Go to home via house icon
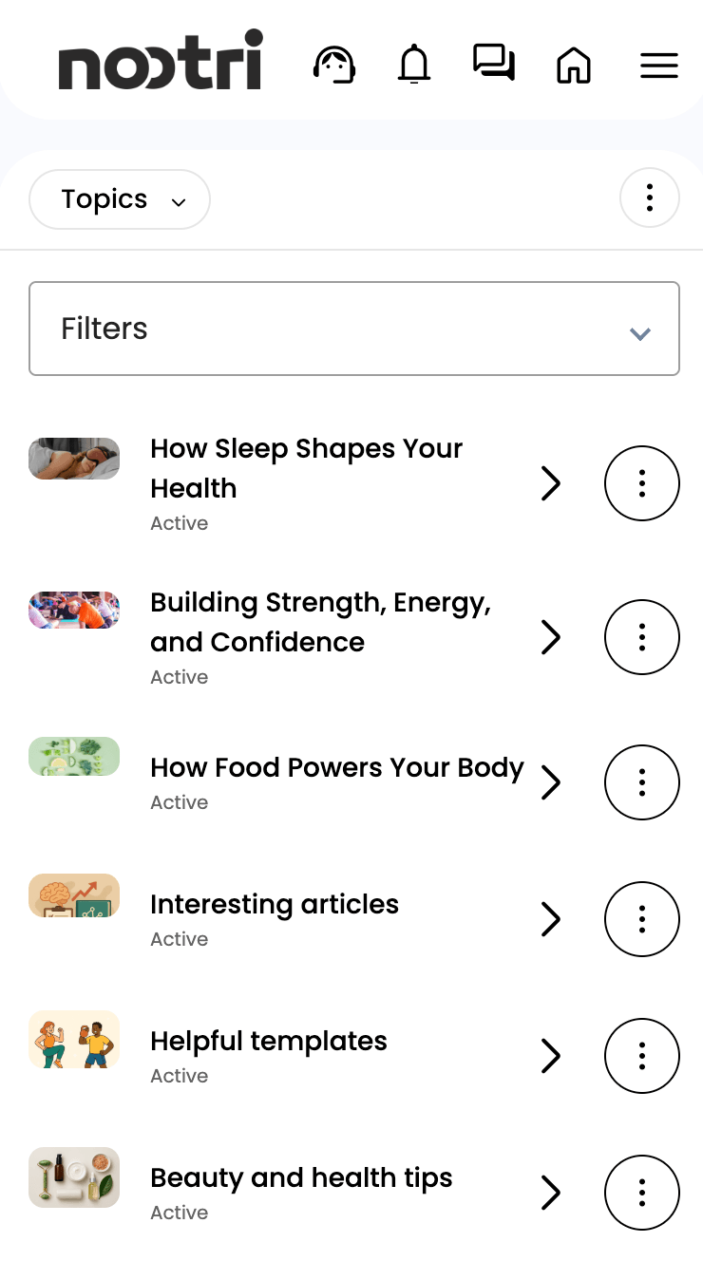Screen dimensions: 703x1261 click(574, 66)
